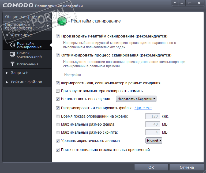
Task: Enable Максимальный размер скрипта checkbox
Action: point(58,132)
